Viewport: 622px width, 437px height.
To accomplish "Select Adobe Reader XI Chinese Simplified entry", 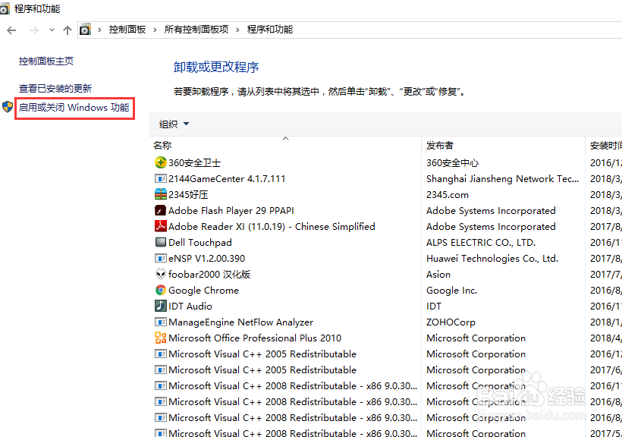I will tap(272, 226).
